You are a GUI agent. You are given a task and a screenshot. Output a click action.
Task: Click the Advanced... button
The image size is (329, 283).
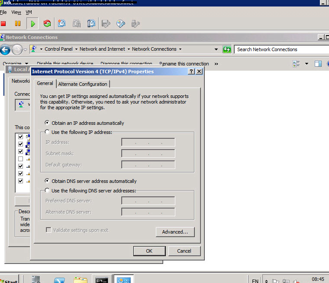click(x=175, y=232)
